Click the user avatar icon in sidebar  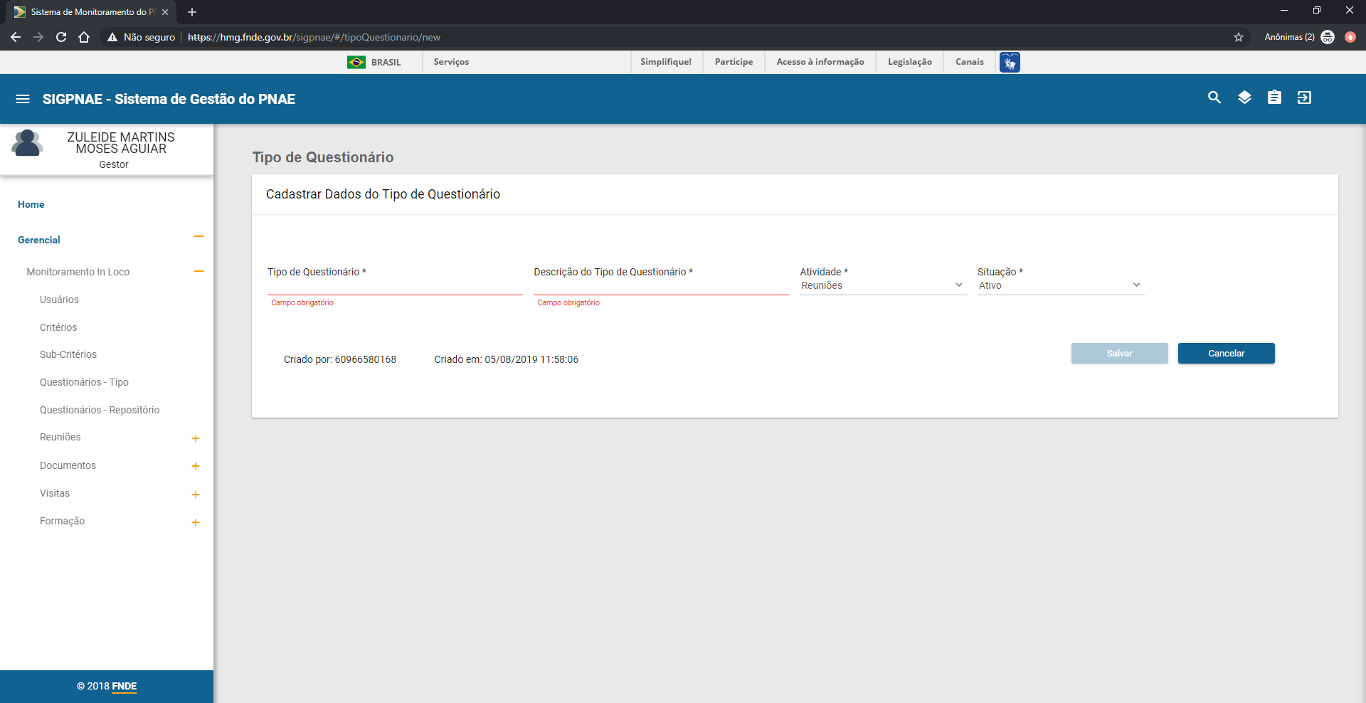click(27, 143)
